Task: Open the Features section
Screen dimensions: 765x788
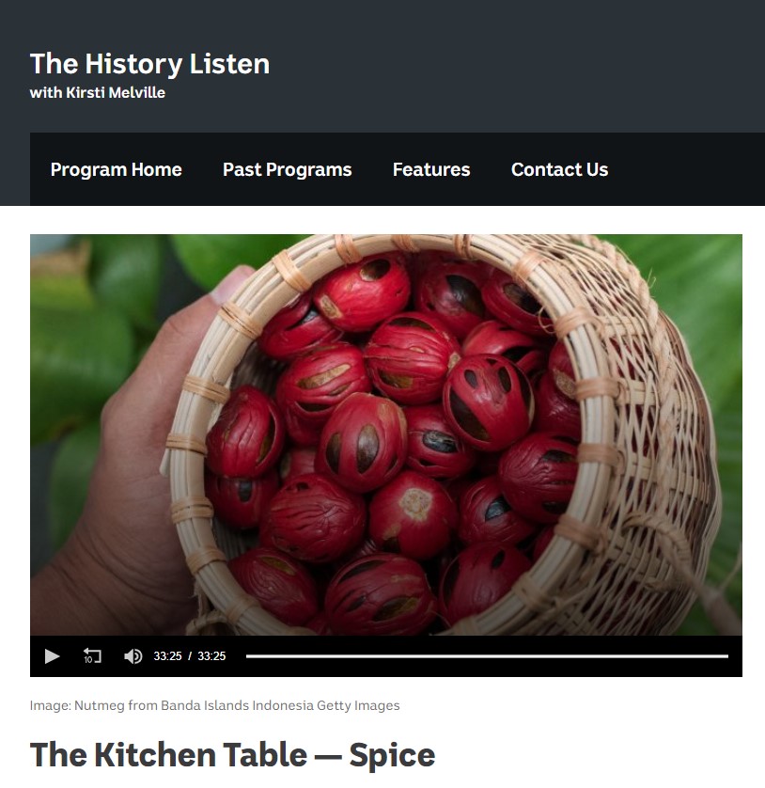Action: coord(431,169)
